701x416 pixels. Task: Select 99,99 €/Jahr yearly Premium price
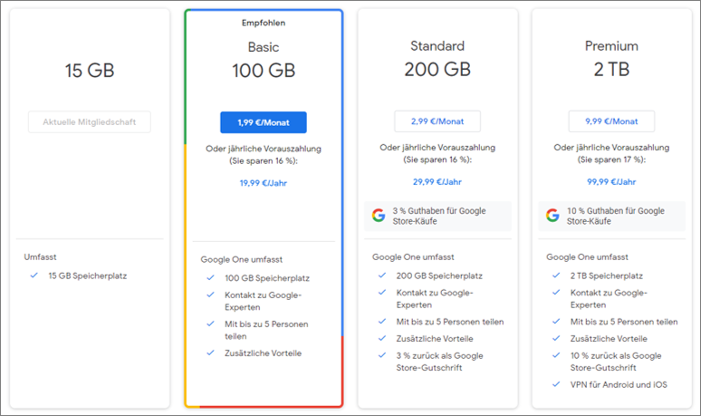[x=611, y=181]
